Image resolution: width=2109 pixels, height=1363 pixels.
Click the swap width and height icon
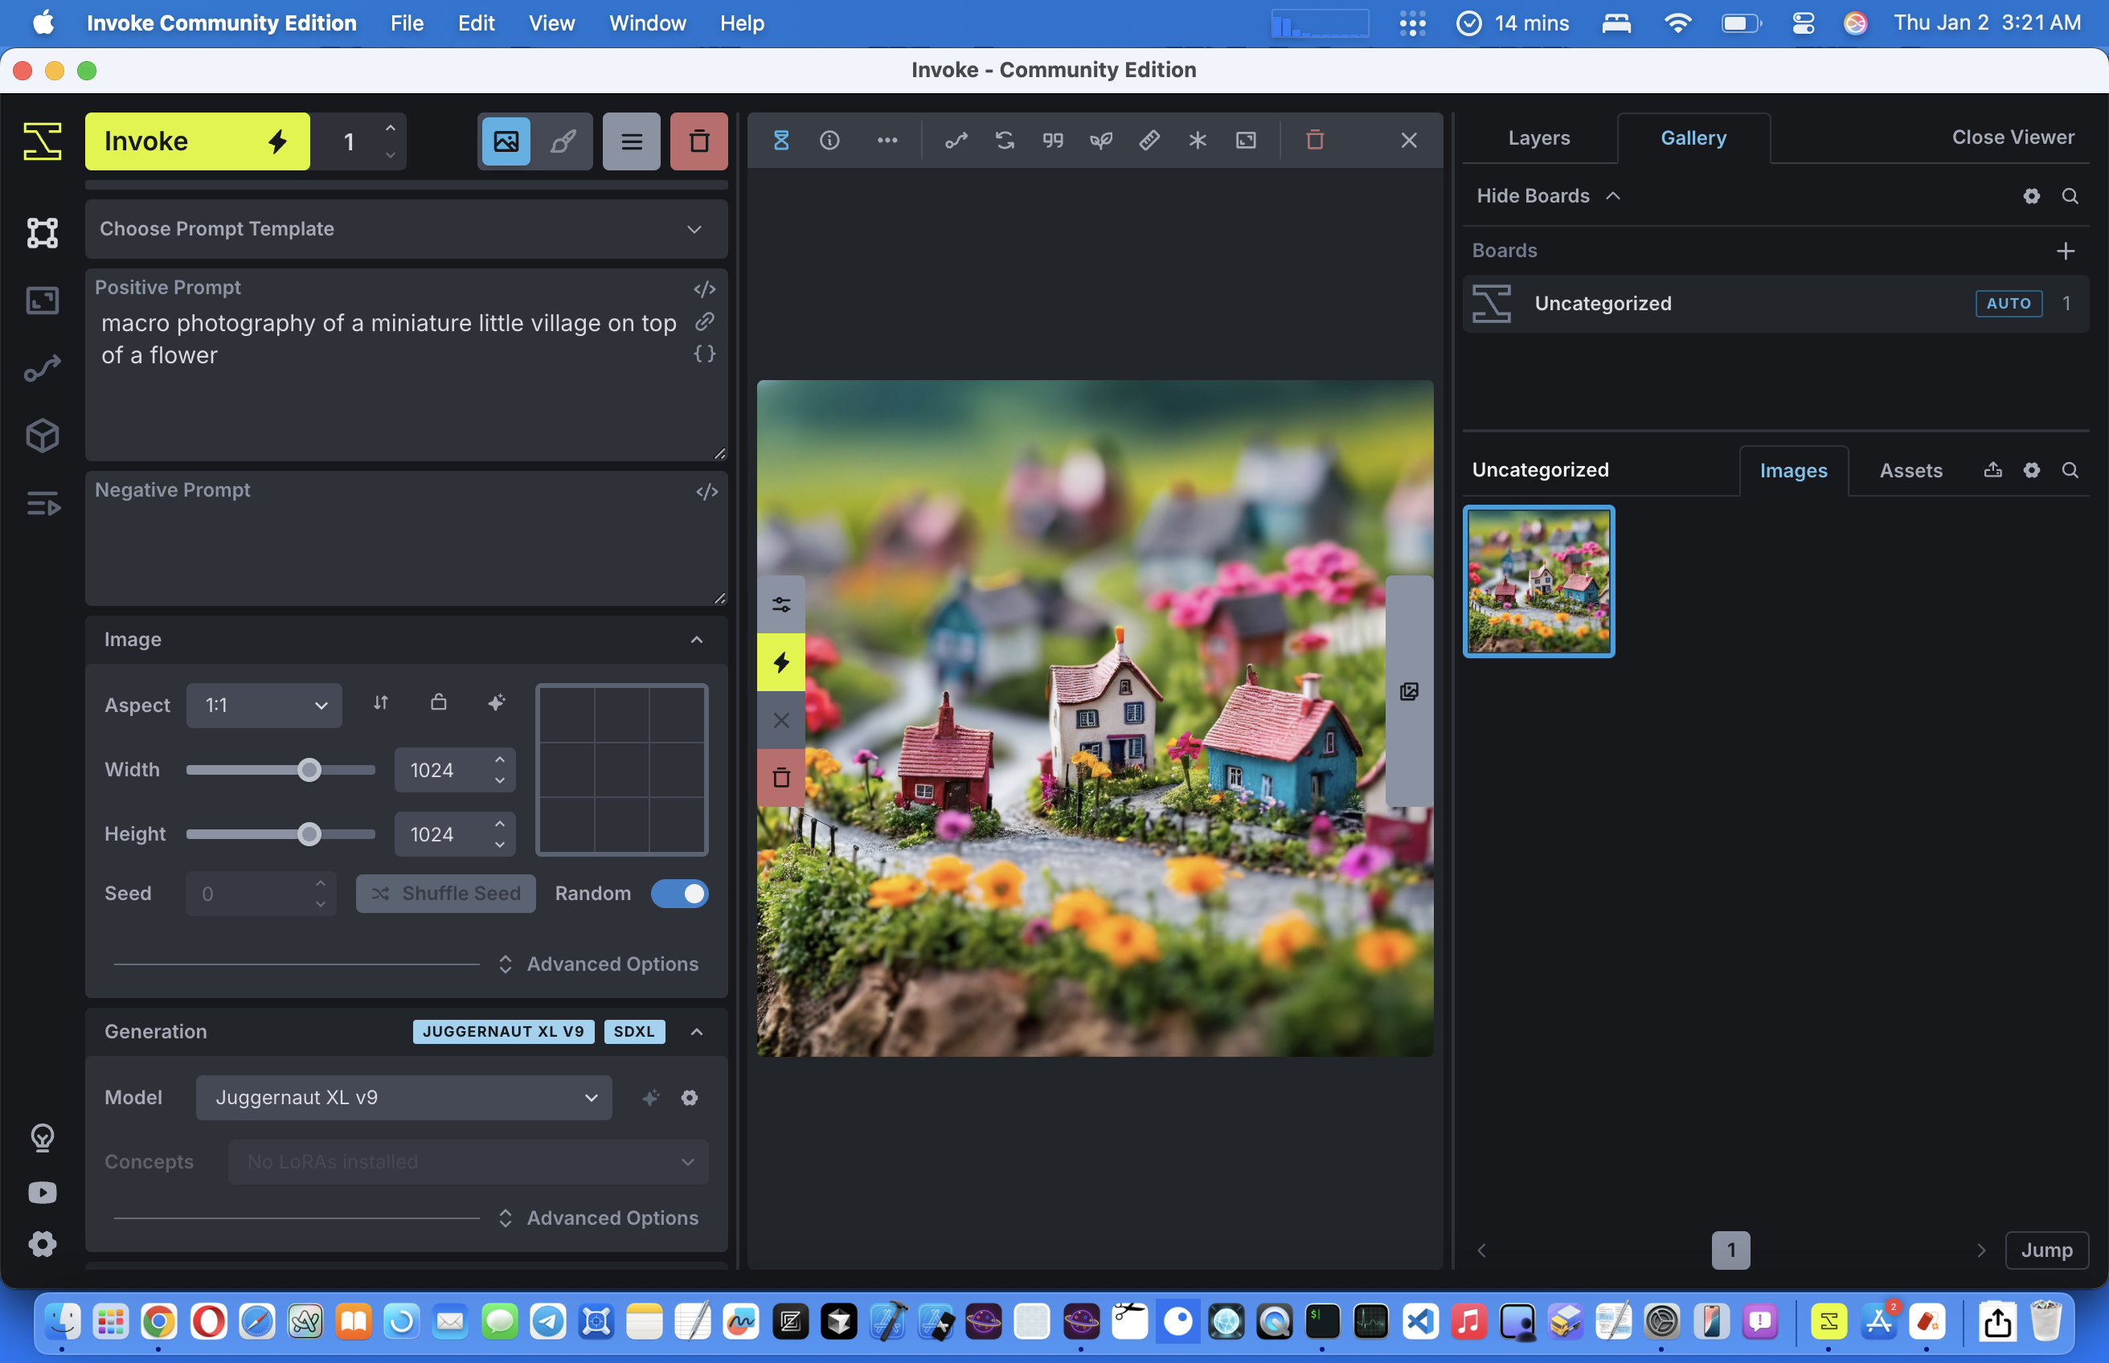pos(380,702)
